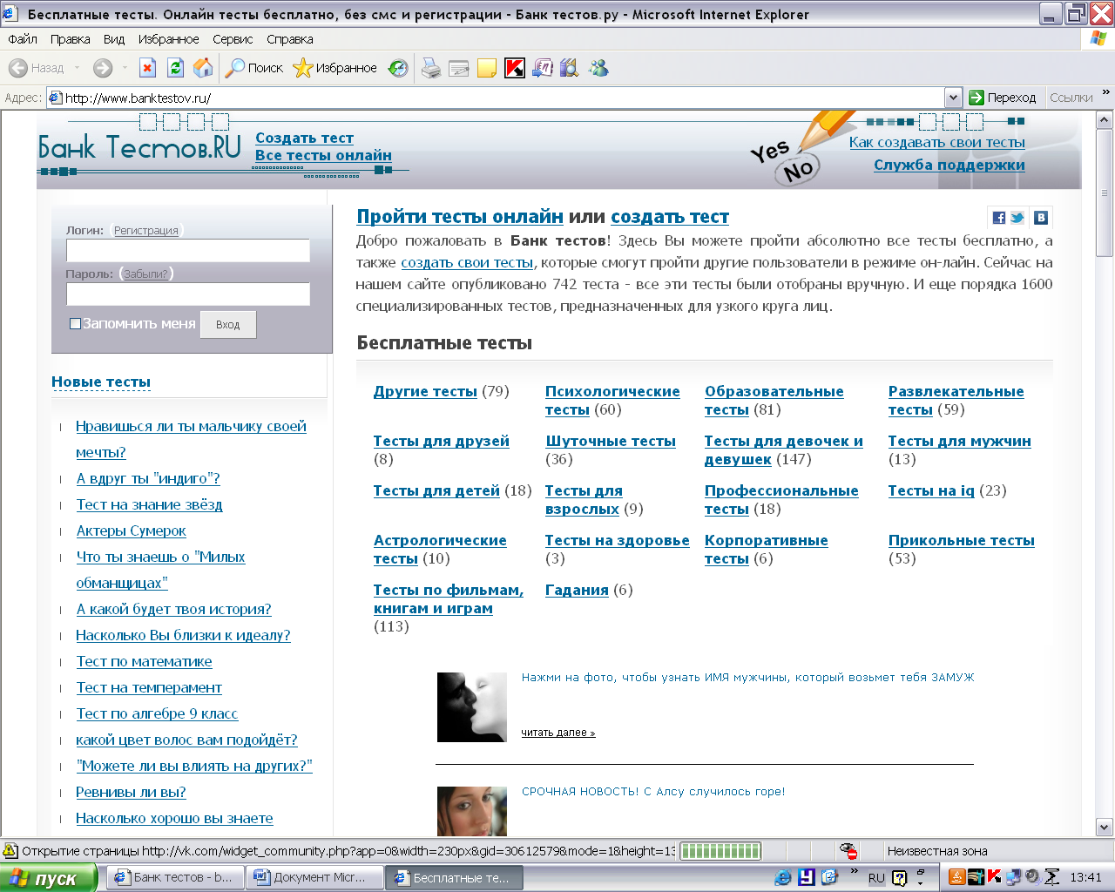The image size is (1115, 892).
Task: Expand Forward button history dropdown arrow
Action: (x=125, y=68)
